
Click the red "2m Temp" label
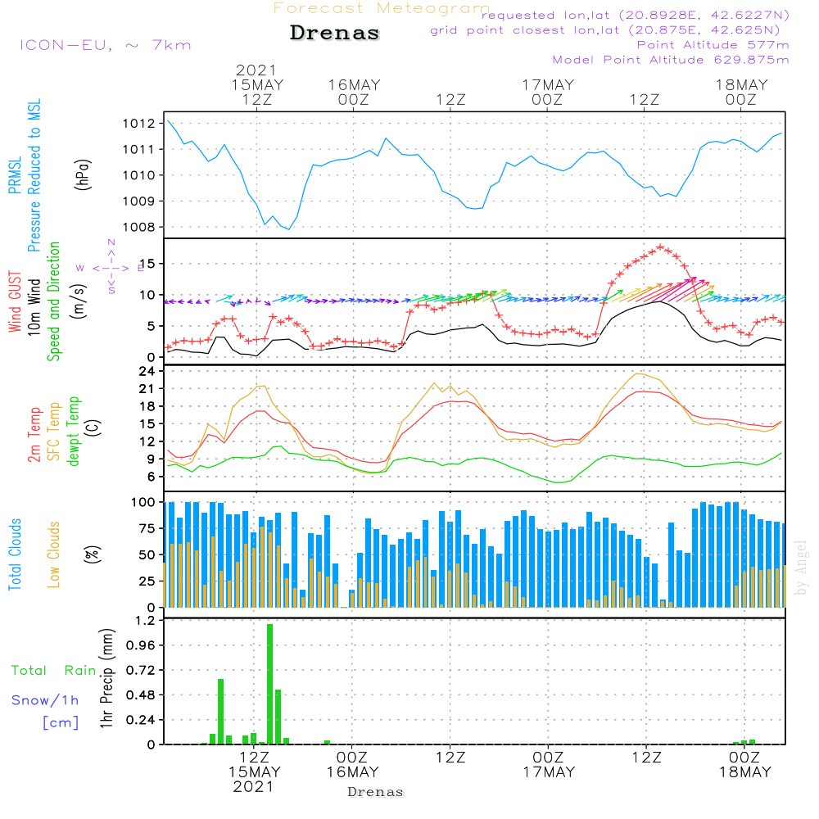[34, 435]
